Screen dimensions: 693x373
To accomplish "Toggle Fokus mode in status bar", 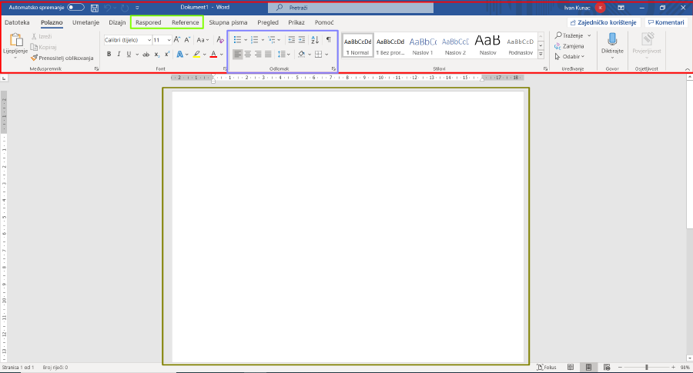I will tap(546, 368).
